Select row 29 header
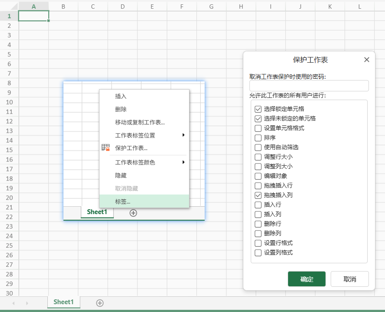The height and width of the screenshot is (312, 385). (x=9, y=284)
